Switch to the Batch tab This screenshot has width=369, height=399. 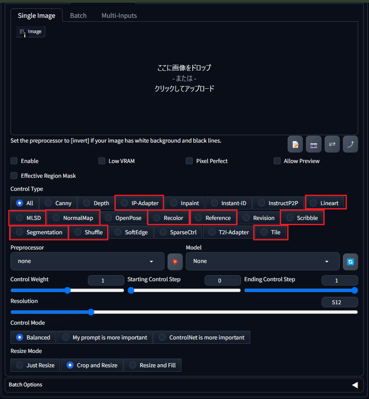pos(78,16)
